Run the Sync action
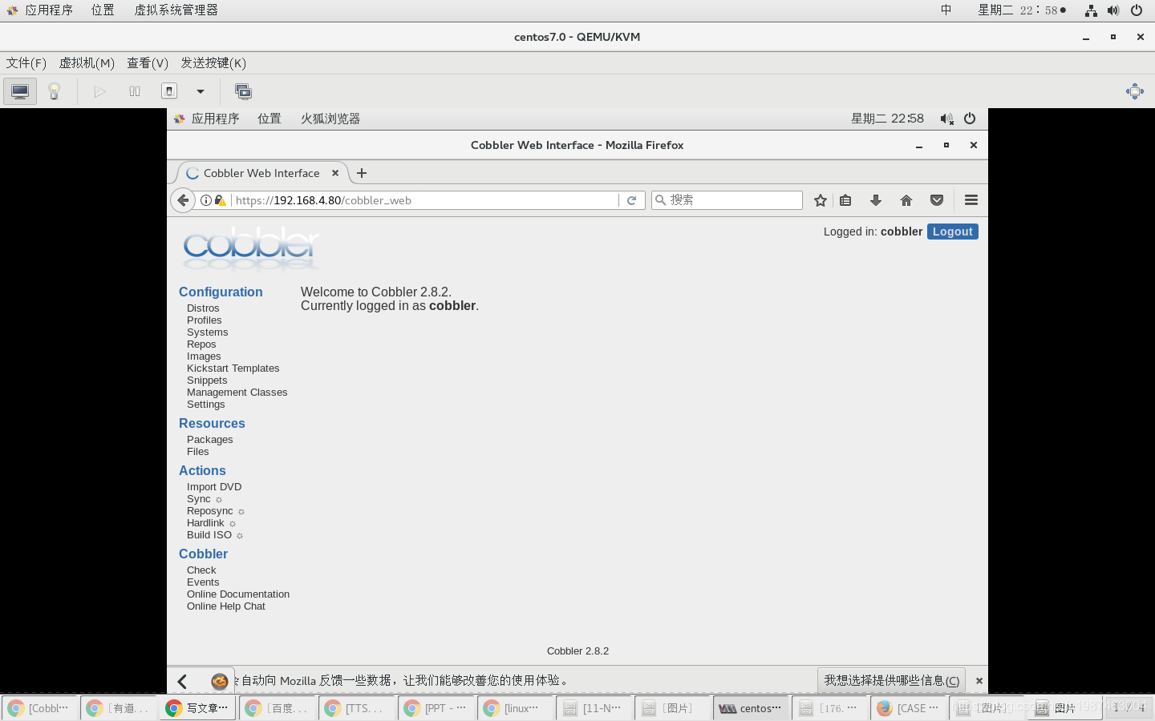Viewport: 1155px width, 721px height. click(x=199, y=499)
